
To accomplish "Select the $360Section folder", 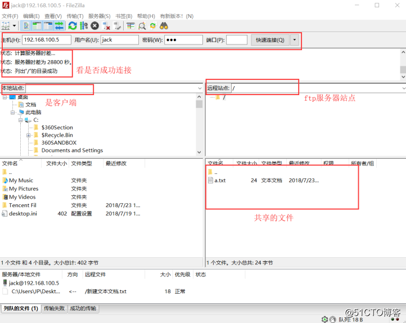I will coord(57,127).
